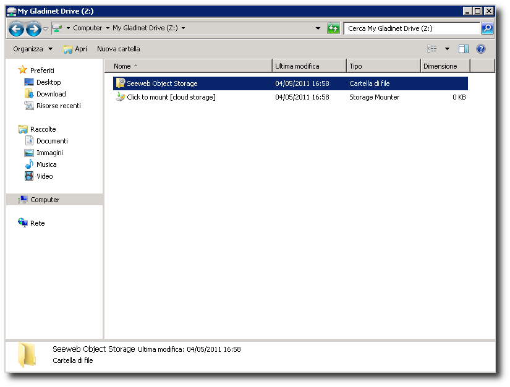
Task: Select the Seeweb Object Storage folder icon
Action: (121, 83)
